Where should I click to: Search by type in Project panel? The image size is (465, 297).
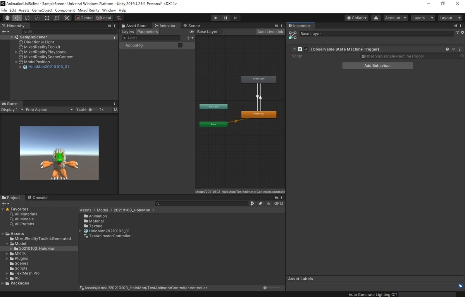[x=253, y=204]
